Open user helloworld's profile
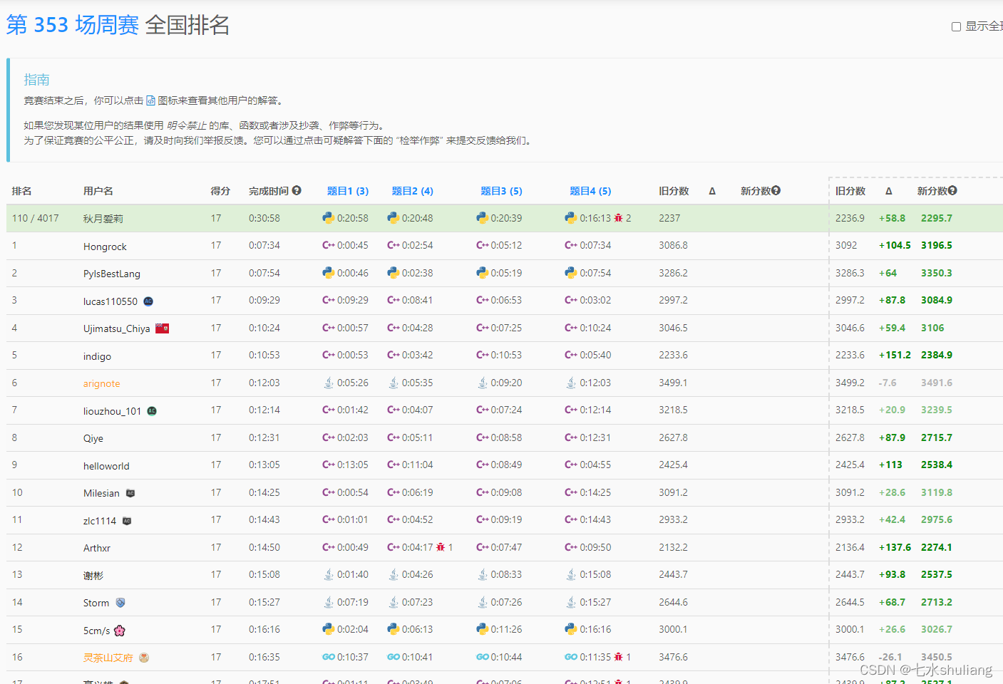1003x684 pixels. tap(106, 466)
